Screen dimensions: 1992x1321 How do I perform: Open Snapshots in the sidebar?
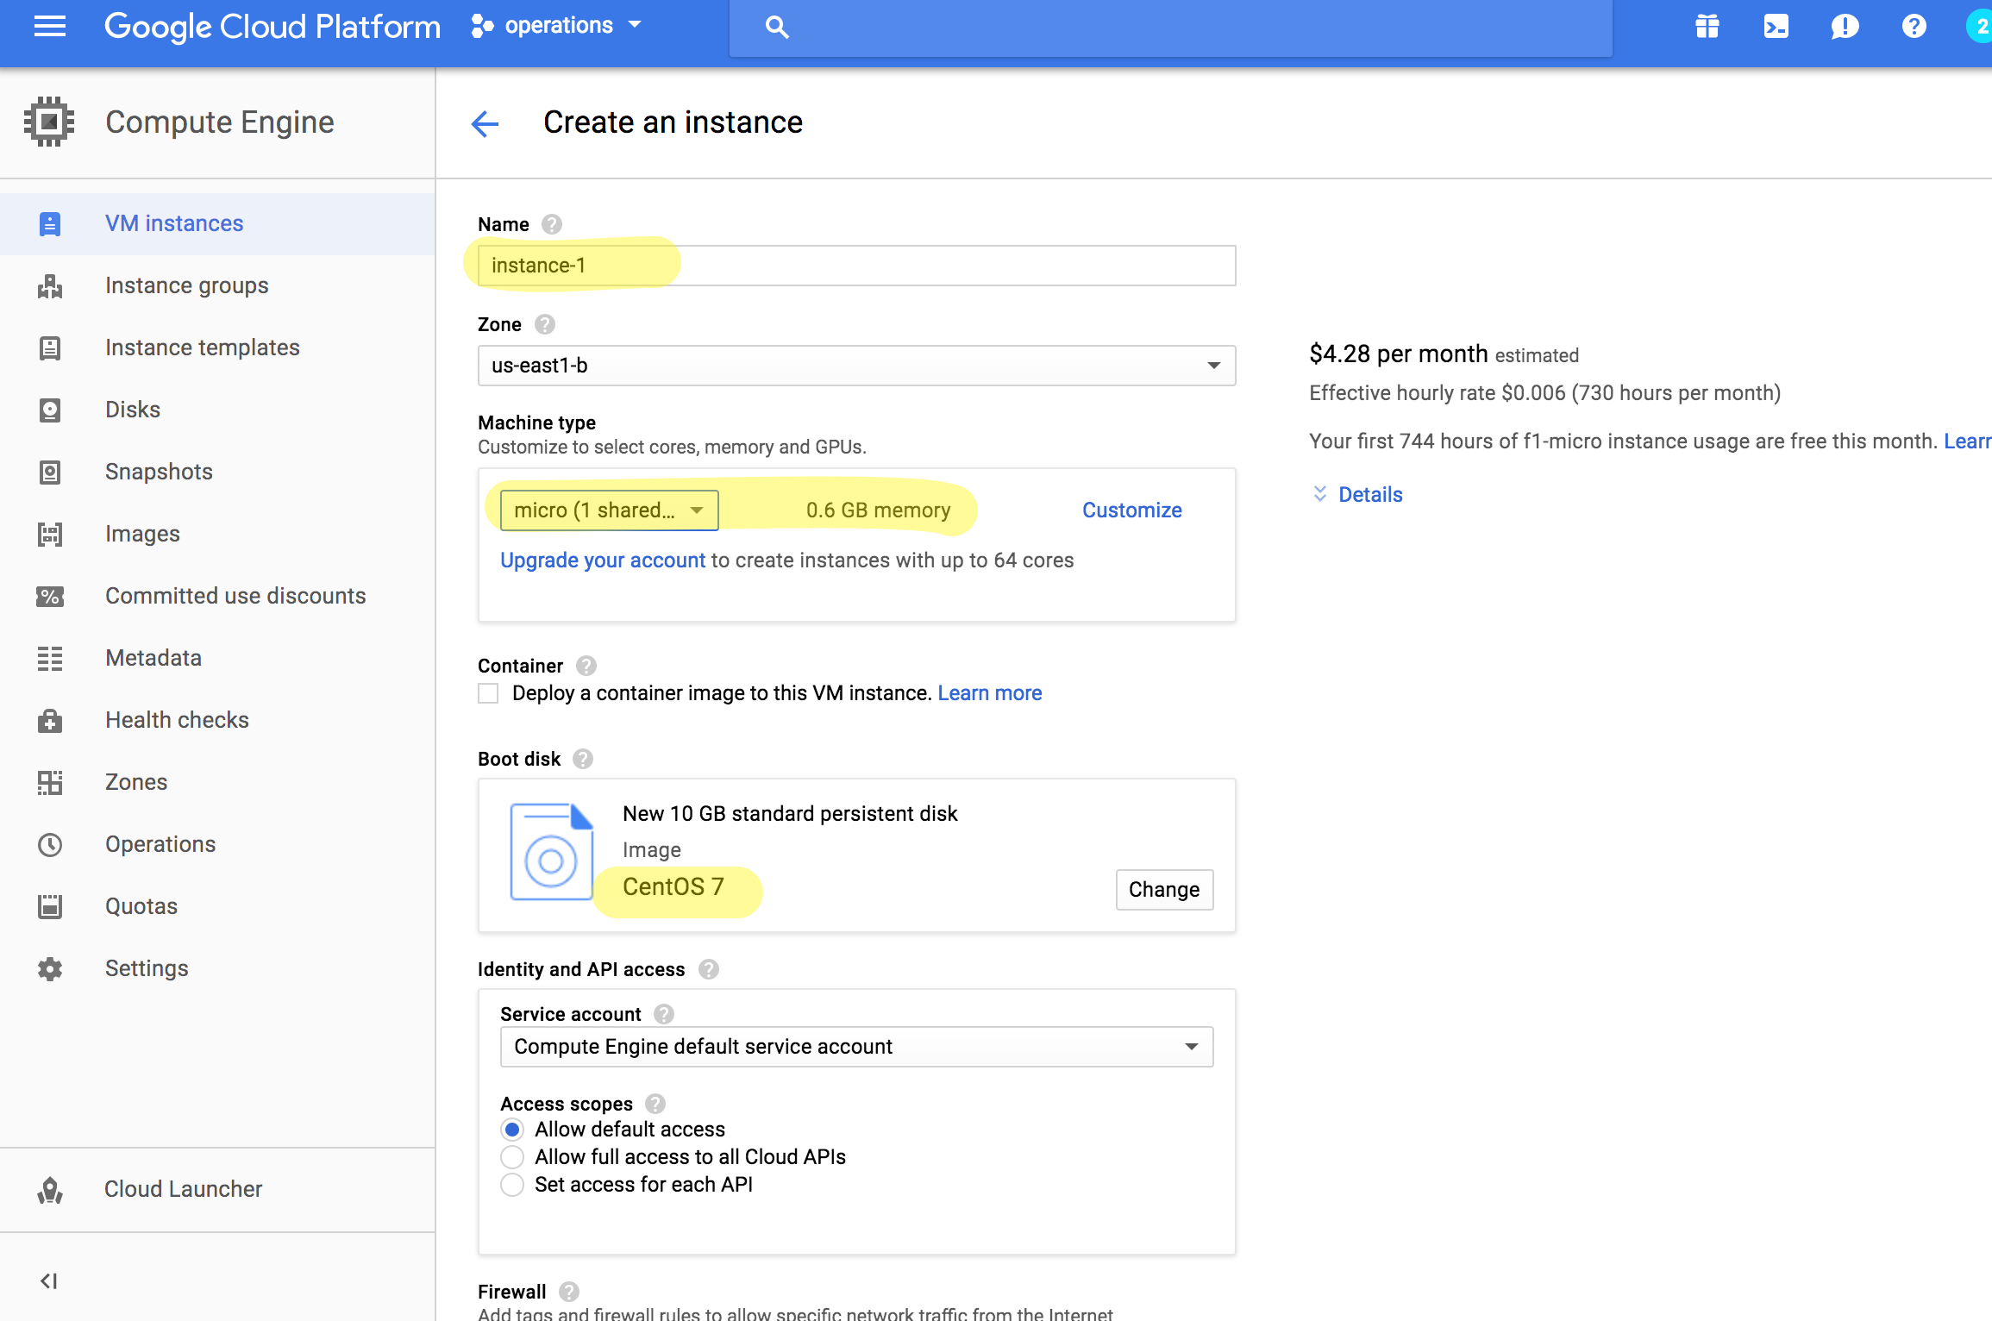(x=159, y=471)
